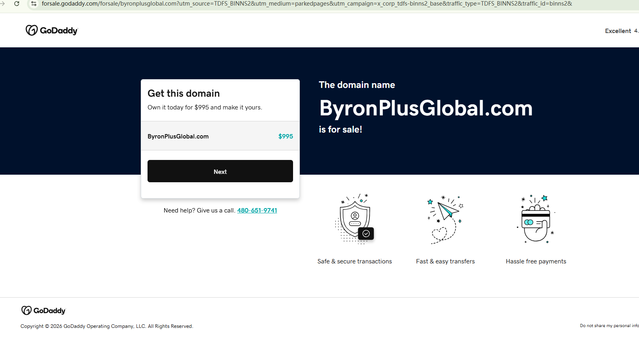The width and height of the screenshot is (639, 341).
Task: Click the safe and secure shield illustration
Action: tap(355, 219)
